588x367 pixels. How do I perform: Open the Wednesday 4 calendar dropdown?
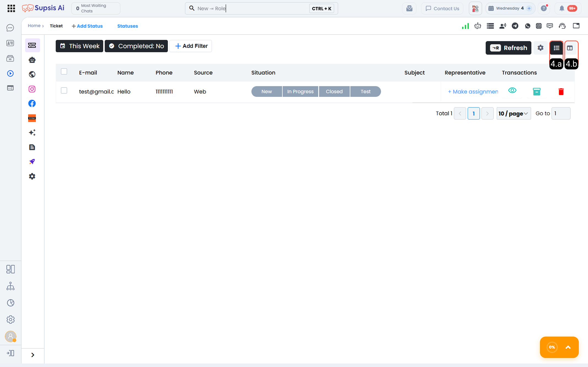[510, 8]
